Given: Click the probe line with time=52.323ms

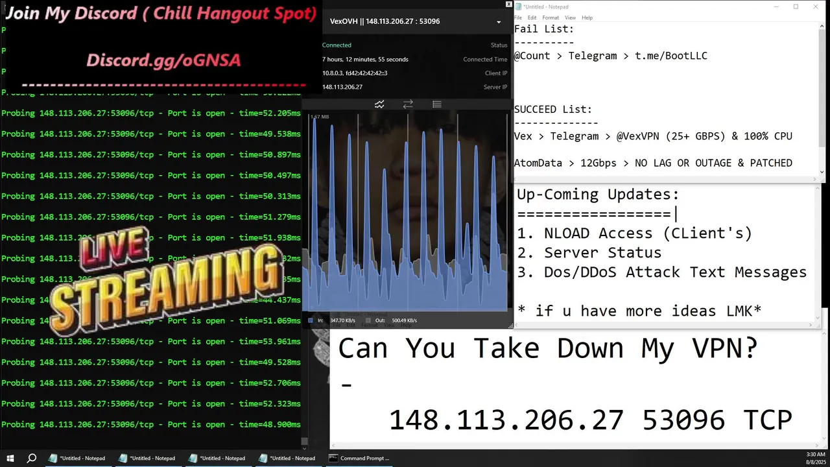Looking at the screenshot, I should (151, 404).
